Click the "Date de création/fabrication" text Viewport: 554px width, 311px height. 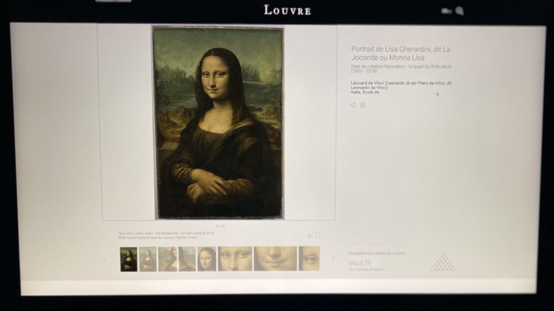(x=401, y=69)
